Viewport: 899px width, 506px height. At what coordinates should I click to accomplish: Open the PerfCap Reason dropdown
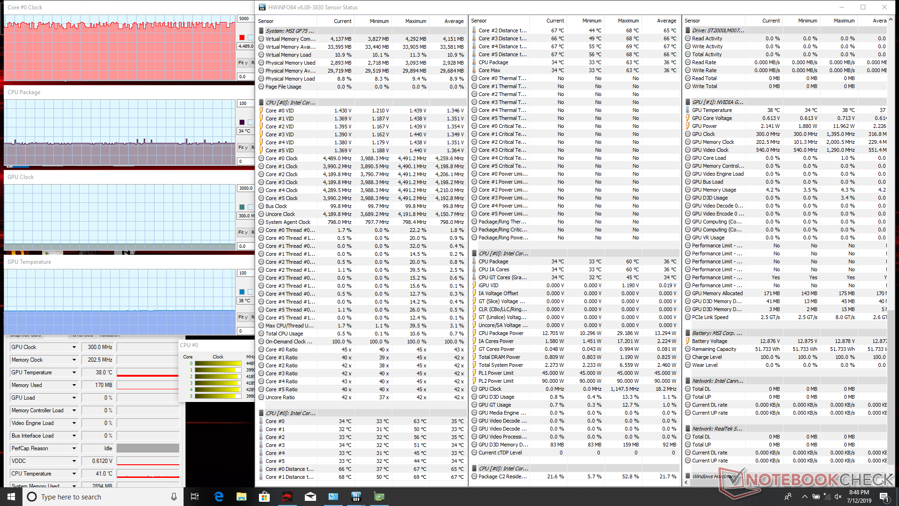74,448
